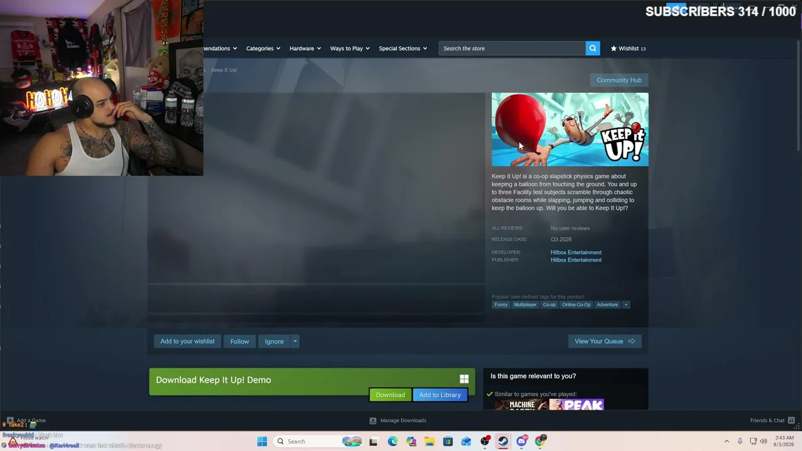Click the Manage Downloads icon
Viewport: 802px width, 451px height.
point(373,420)
